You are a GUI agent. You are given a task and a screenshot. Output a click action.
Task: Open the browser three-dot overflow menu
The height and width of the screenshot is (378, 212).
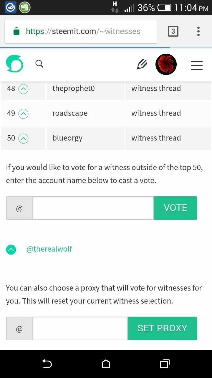click(x=198, y=31)
